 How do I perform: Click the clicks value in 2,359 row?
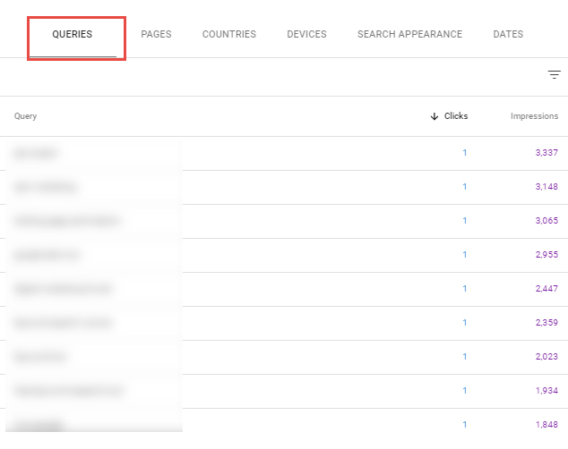pos(465,323)
